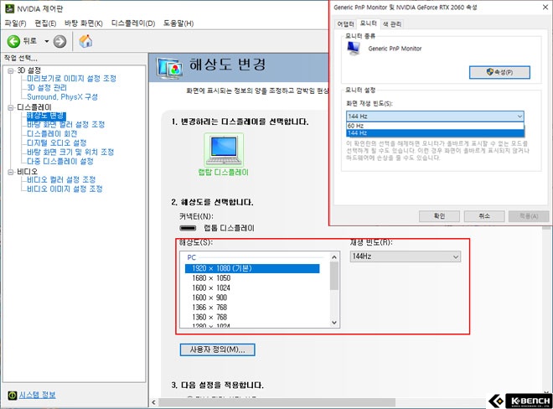The image size is (553, 409).
Task: Click the 사용자 정의(M)... button
Action: [217, 349]
